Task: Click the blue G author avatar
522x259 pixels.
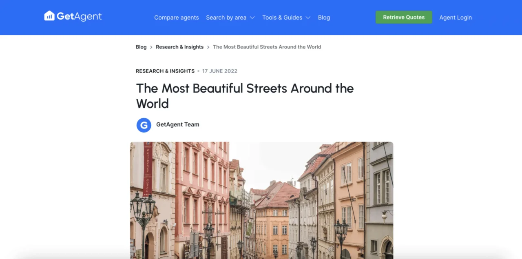Action: pos(144,125)
